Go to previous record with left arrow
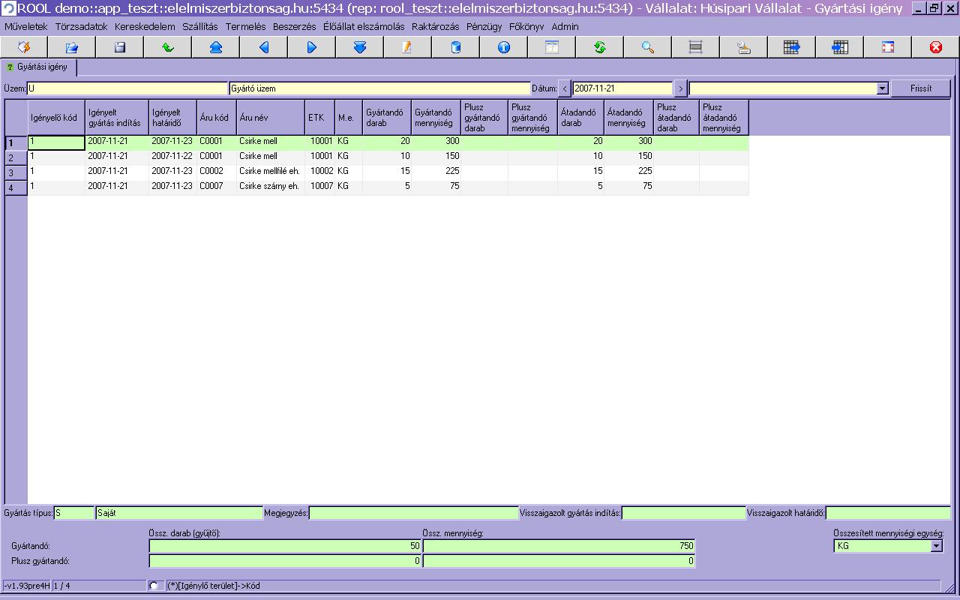Screen dimensions: 960x600 tap(263, 47)
